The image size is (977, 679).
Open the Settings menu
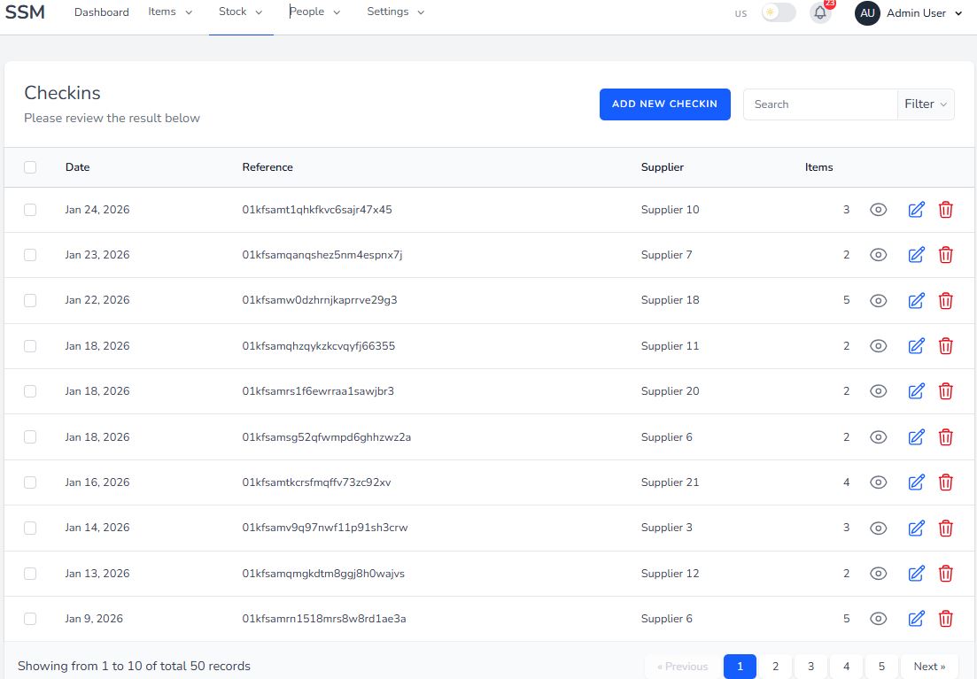[x=395, y=12]
